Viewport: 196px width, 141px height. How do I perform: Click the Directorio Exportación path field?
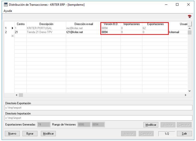(98, 108)
